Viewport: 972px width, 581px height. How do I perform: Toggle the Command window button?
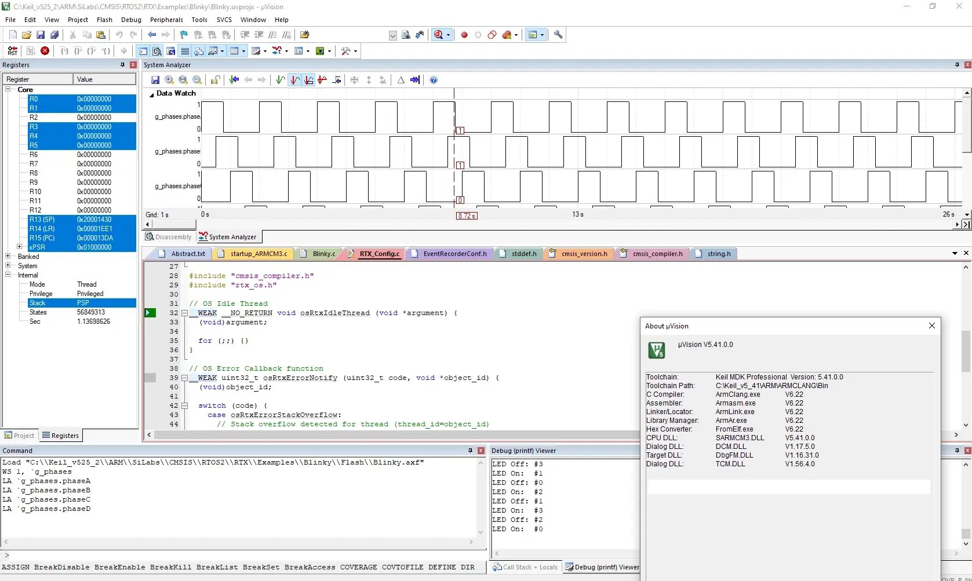(x=143, y=51)
